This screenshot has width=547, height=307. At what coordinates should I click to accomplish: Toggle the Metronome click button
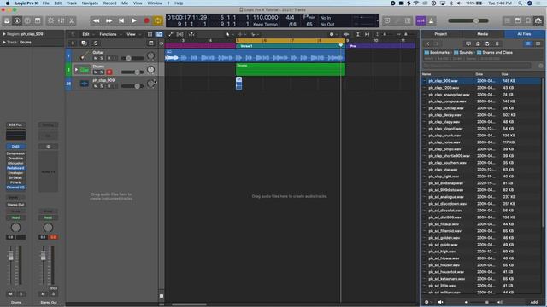[431, 20]
